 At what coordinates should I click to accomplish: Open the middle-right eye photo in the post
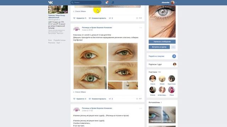tap(123, 71)
